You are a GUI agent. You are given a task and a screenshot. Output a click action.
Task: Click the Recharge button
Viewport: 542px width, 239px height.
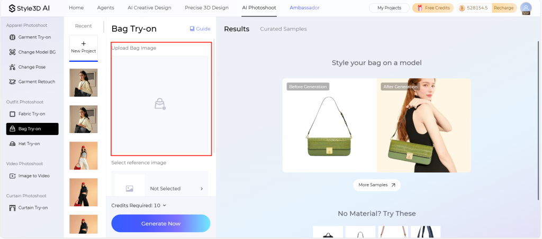click(504, 8)
